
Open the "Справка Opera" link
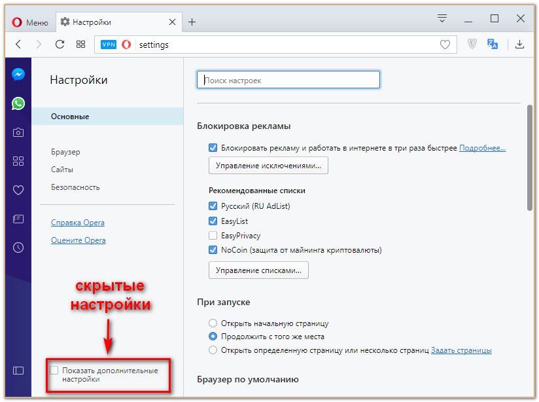click(x=77, y=222)
